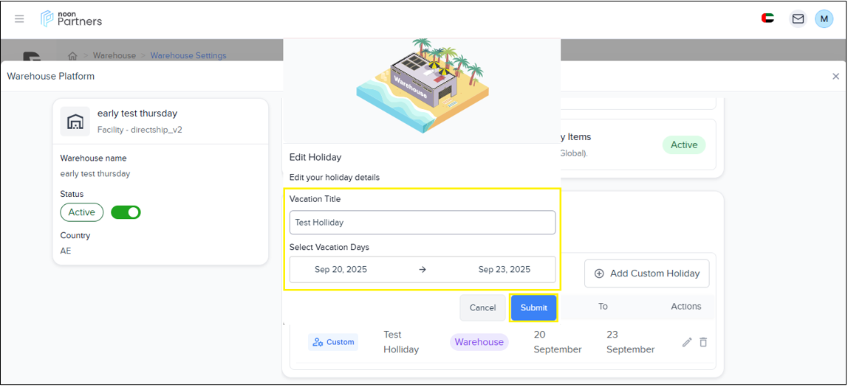Viewport: 848px width, 387px height.
Task: Click the home icon in breadcrumb
Action: 72,56
